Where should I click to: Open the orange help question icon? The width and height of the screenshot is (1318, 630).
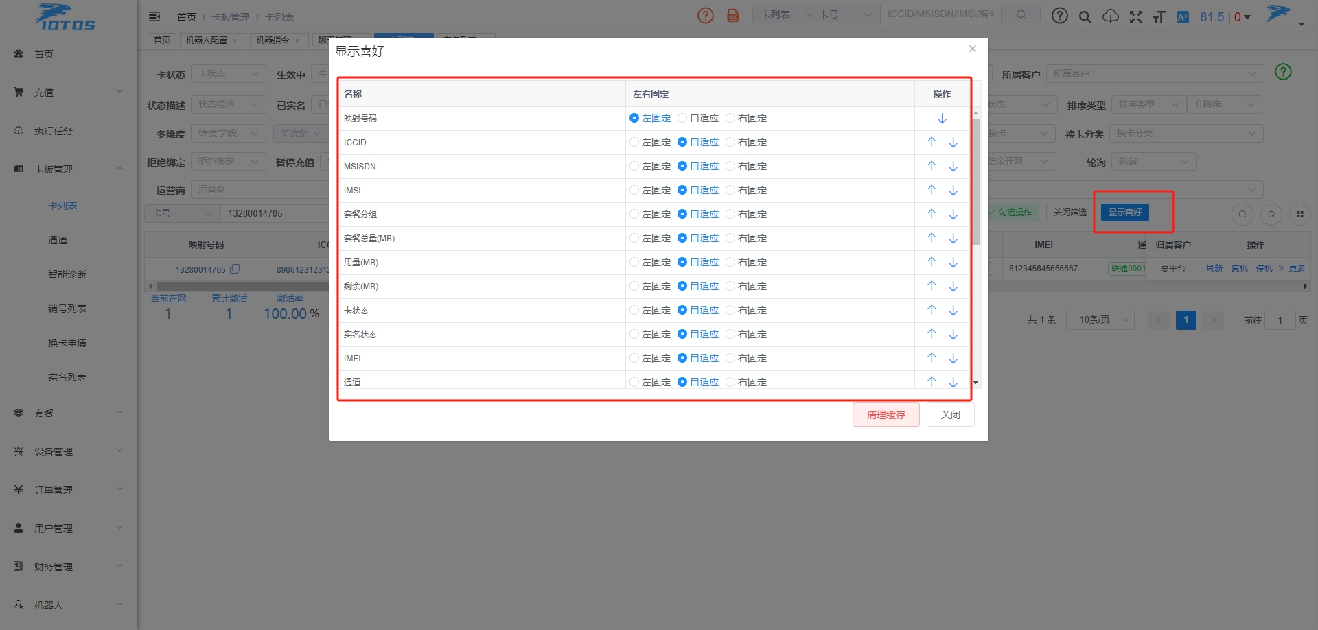706,15
